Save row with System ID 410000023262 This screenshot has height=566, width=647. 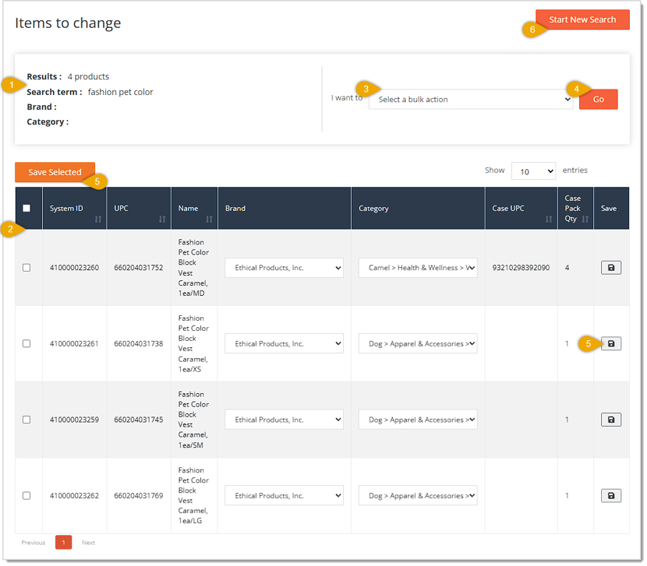(611, 495)
